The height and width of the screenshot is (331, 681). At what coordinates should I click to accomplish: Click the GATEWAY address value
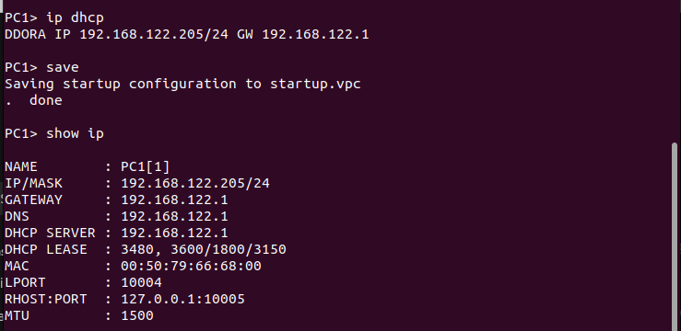click(x=174, y=200)
